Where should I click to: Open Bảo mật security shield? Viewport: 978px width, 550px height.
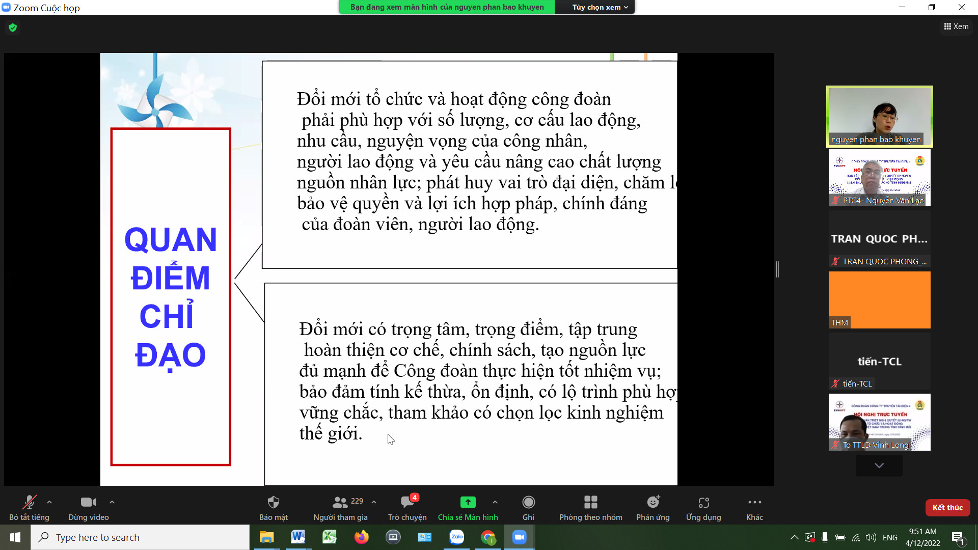pyautogui.click(x=274, y=508)
